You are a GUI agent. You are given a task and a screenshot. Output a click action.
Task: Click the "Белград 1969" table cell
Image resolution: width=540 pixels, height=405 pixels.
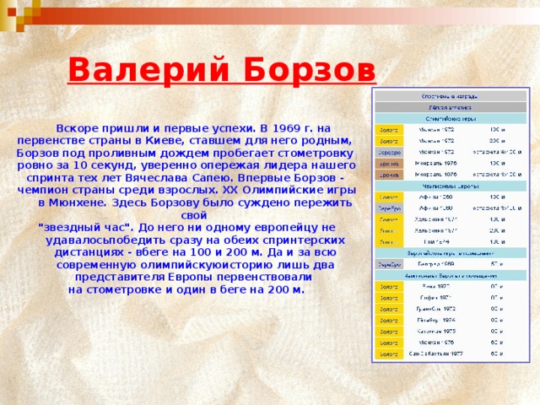tap(436, 264)
